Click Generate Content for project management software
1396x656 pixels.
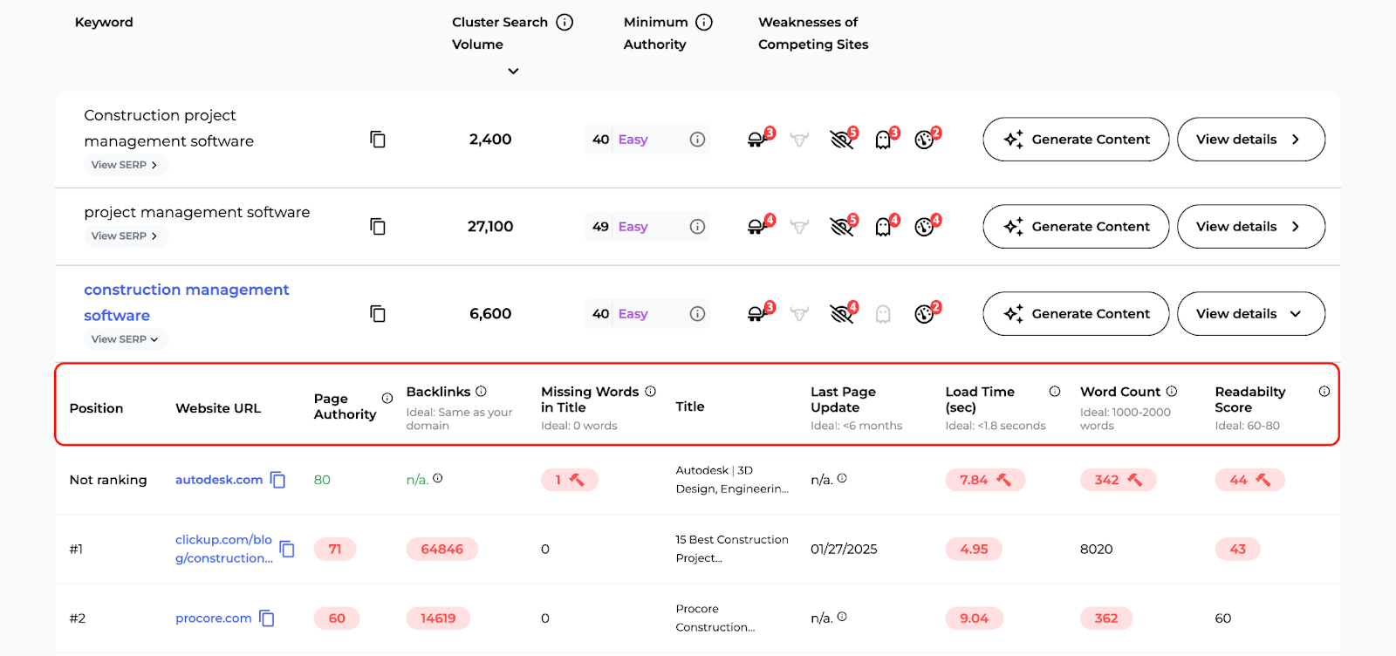pos(1074,226)
